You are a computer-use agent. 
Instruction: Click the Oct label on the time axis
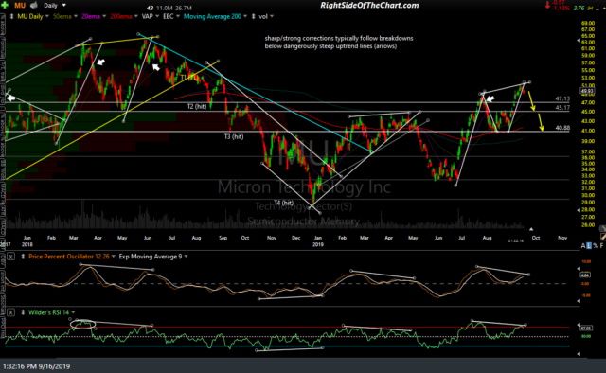(x=536, y=238)
